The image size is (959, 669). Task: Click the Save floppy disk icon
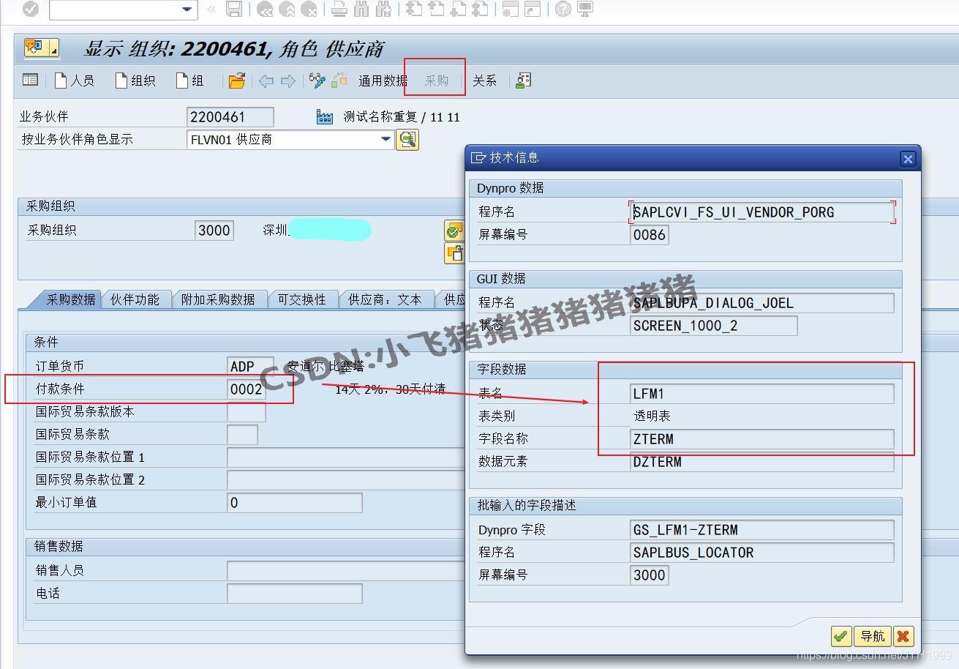coord(234,9)
